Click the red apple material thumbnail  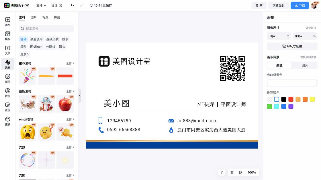tap(65, 104)
